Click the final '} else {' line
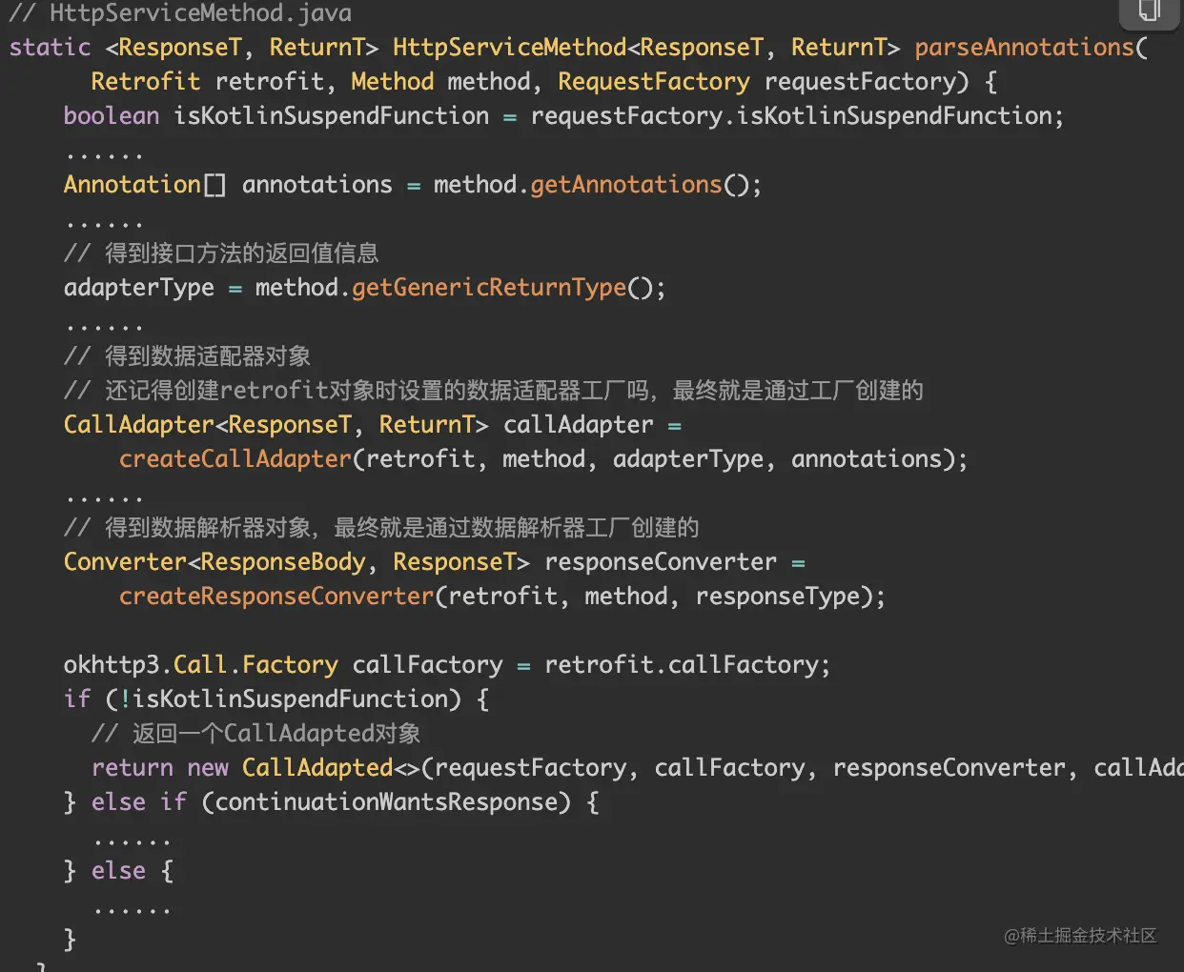This screenshot has width=1184, height=972. (118, 871)
